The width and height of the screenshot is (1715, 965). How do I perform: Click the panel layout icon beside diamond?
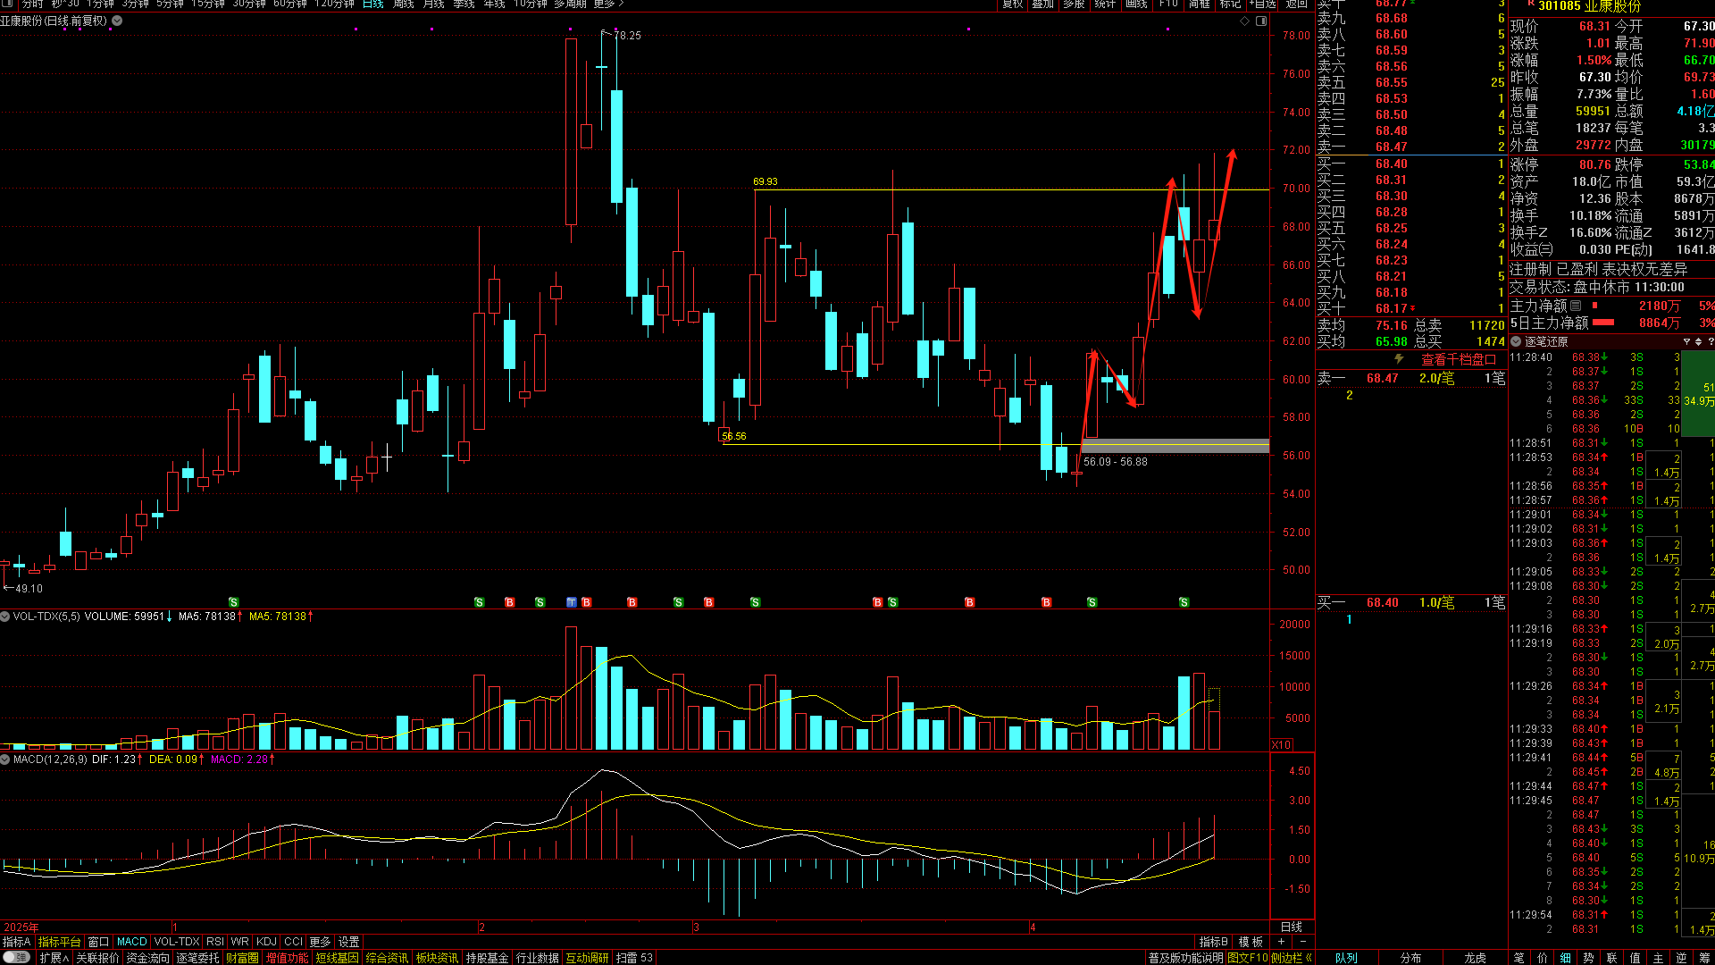point(1261,21)
